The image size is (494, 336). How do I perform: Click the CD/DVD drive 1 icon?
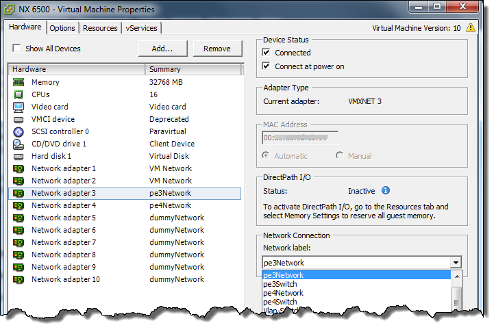tap(18, 144)
